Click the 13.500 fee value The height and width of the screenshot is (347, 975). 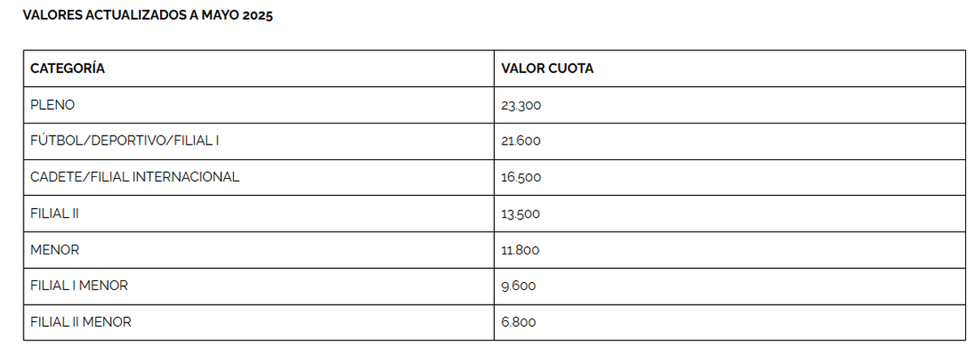pyautogui.click(x=522, y=215)
